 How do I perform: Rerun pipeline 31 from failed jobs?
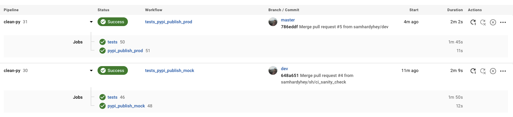click(483, 22)
